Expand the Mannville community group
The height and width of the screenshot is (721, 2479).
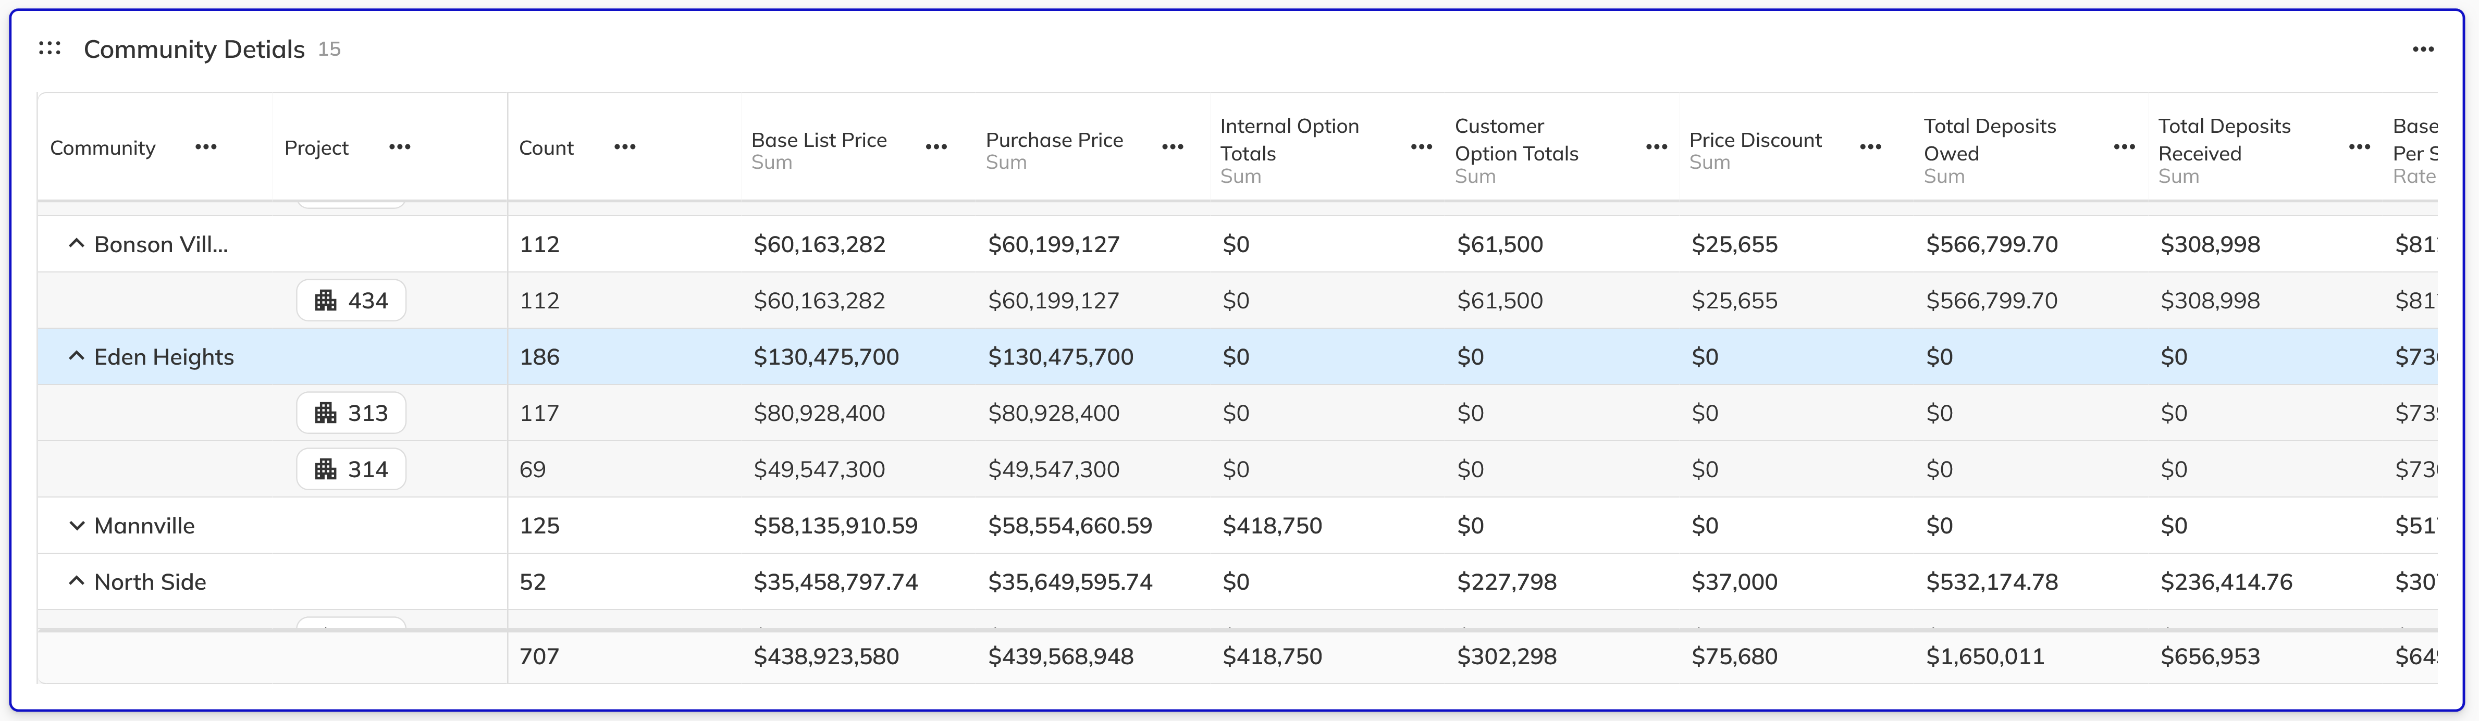pos(76,526)
